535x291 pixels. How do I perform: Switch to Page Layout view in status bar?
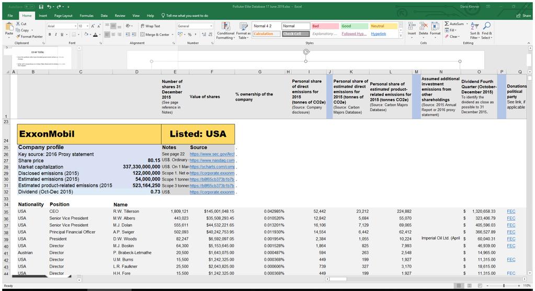pos(470,286)
